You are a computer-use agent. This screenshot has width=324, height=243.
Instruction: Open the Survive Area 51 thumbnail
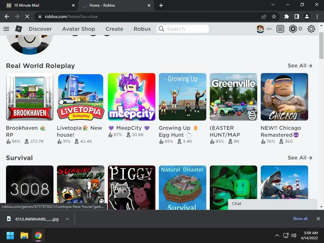coord(81,184)
